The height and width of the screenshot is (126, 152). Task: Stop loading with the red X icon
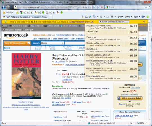point(102,7)
